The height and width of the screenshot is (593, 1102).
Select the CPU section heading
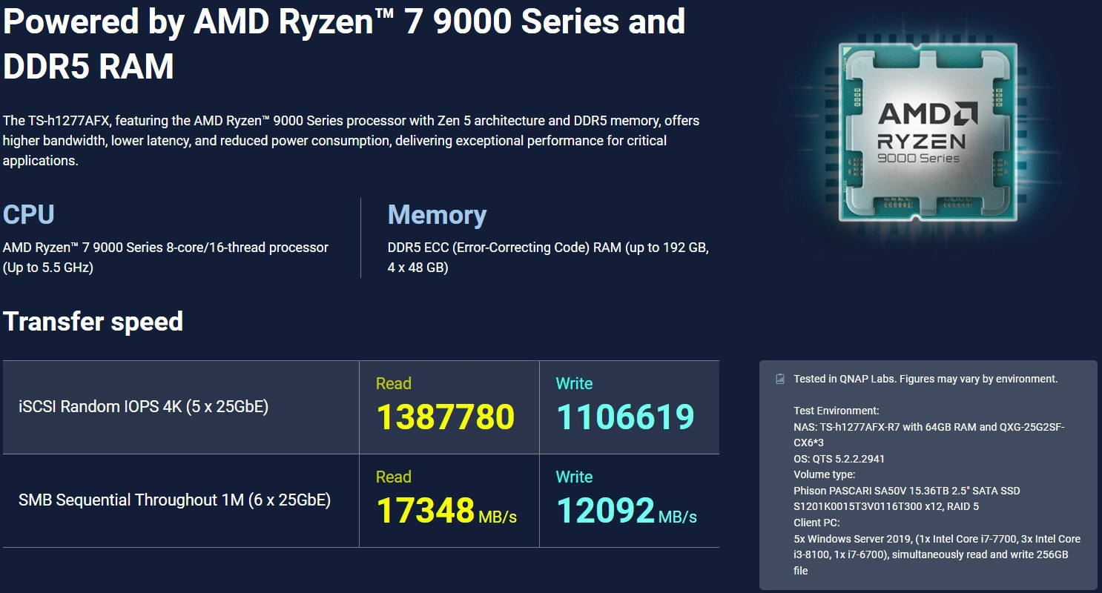29,215
